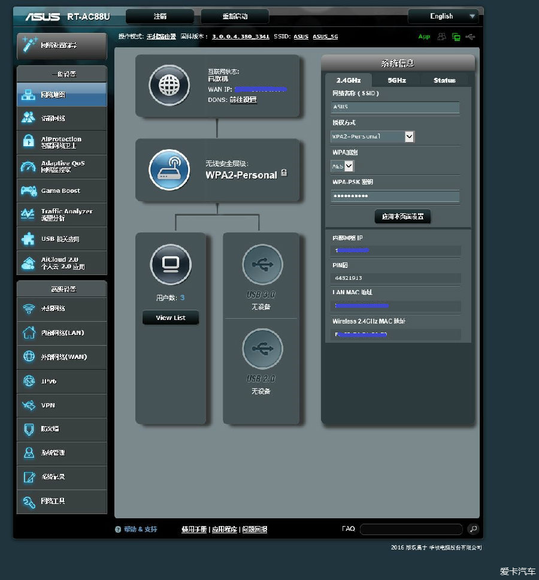Viewport: 539px width, 580px height.
Task: Click the Quick Internet Setup wizard wand icon
Action: 29,44
